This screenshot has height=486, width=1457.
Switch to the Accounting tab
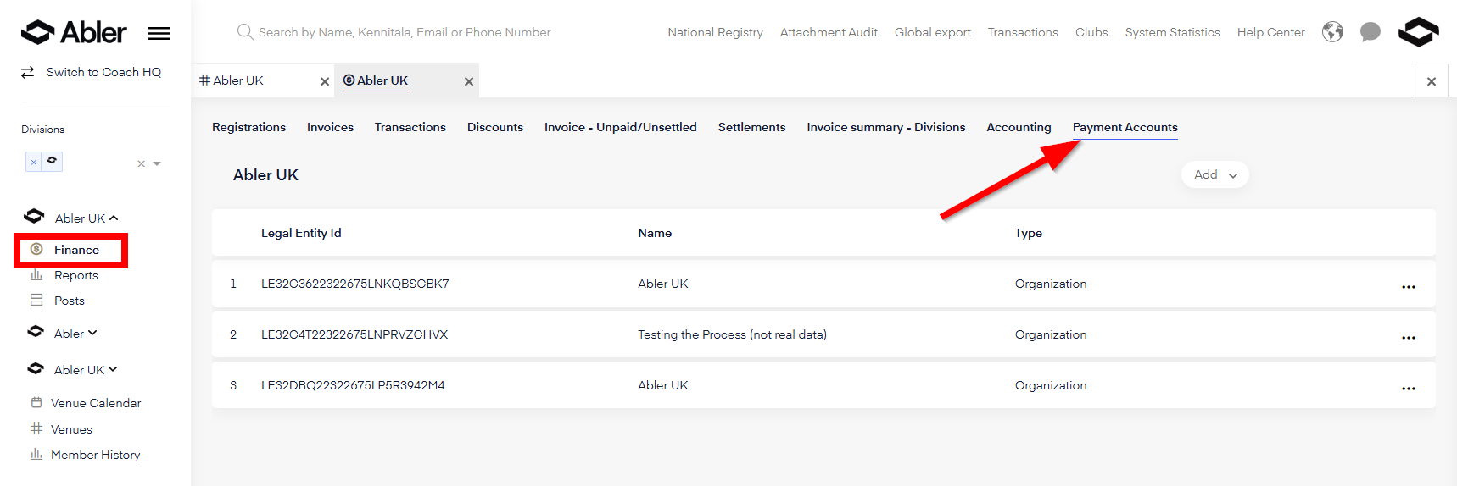pyautogui.click(x=1019, y=127)
